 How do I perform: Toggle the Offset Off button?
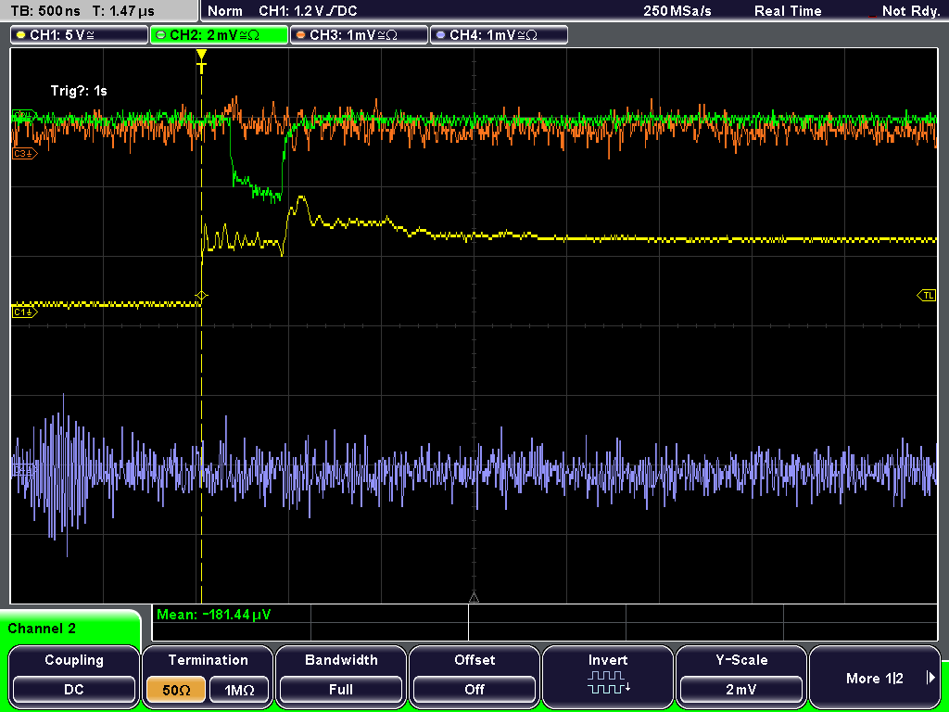pyautogui.click(x=474, y=689)
